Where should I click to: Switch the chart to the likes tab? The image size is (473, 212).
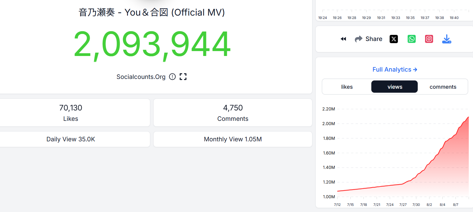click(x=347, y=87)
